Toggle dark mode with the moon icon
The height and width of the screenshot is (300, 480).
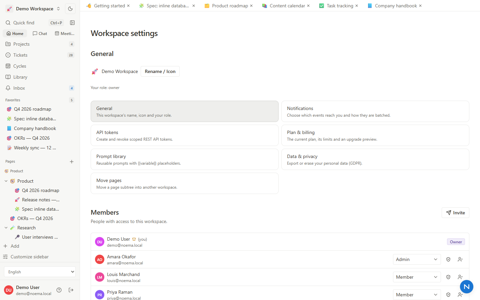pos(70,9)
